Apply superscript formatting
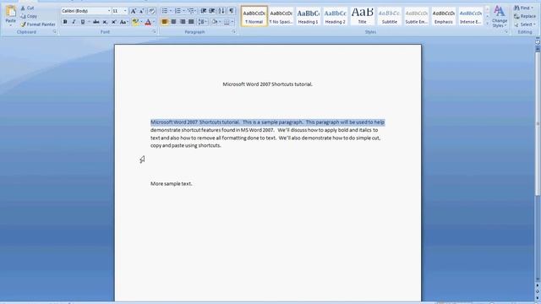Screen dimensions: 541x304 [113, 22]
